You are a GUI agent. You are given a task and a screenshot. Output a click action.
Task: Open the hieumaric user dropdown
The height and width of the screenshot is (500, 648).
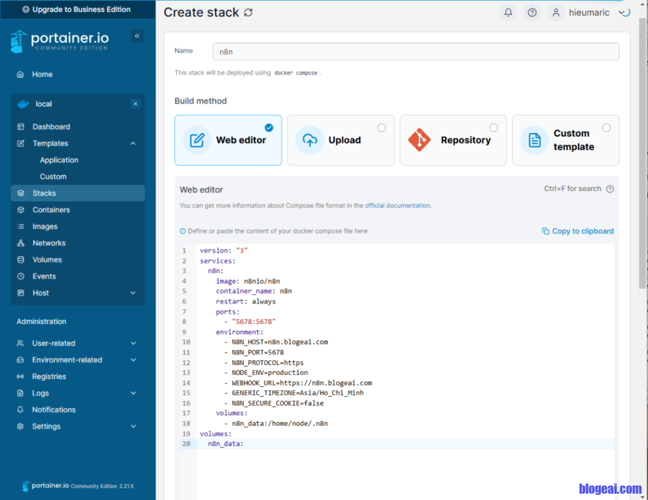pyautogui.click(x=587, y=13)
